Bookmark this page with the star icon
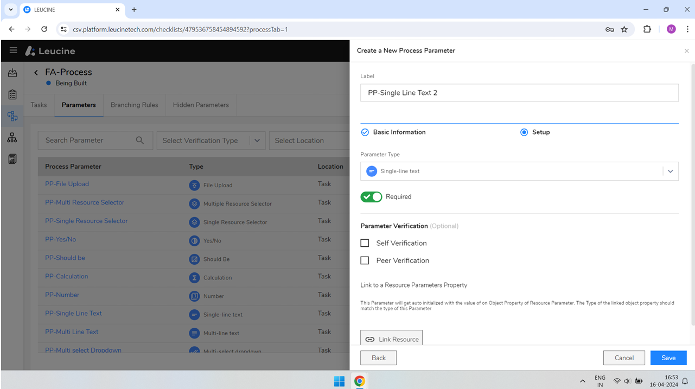Viewport: 695px width, 389px height. click(x=624, y=29)
